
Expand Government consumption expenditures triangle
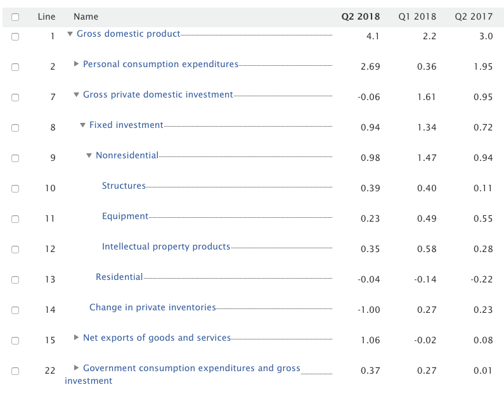point(77,368)
